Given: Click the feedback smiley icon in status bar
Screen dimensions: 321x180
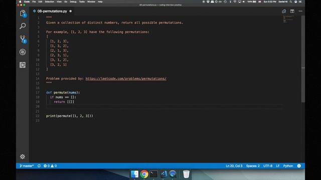Looking at the screenshot, I should point(299,166).
